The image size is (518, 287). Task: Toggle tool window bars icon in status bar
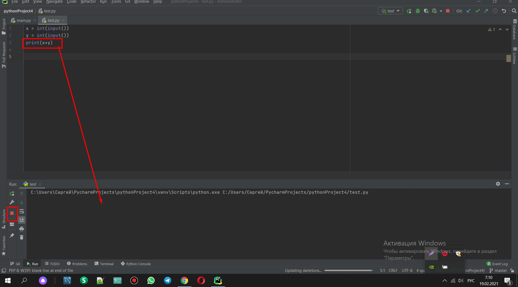tap(4, 271)
